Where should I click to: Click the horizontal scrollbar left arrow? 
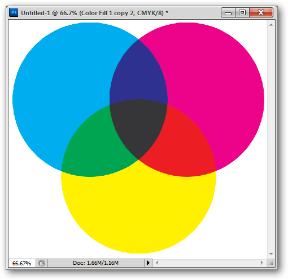[157, 263]
